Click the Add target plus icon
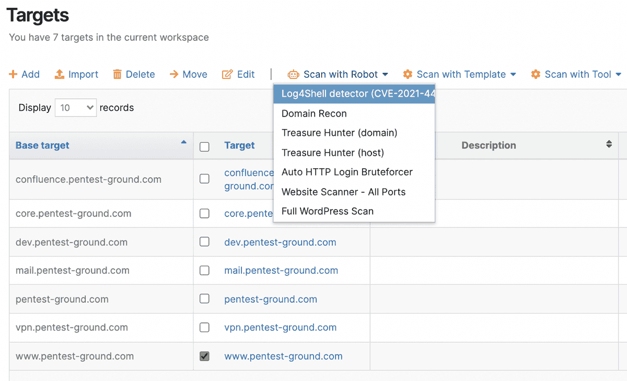Screen dimensions: 627x381 (13, 74)
